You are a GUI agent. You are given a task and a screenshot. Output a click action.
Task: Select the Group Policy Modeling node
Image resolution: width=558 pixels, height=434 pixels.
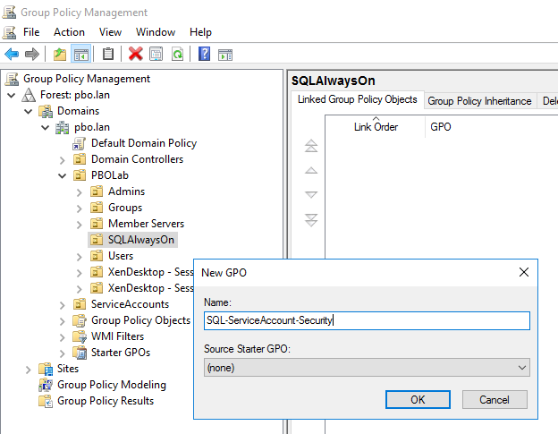pyautogui.click(x=112, y=385)
